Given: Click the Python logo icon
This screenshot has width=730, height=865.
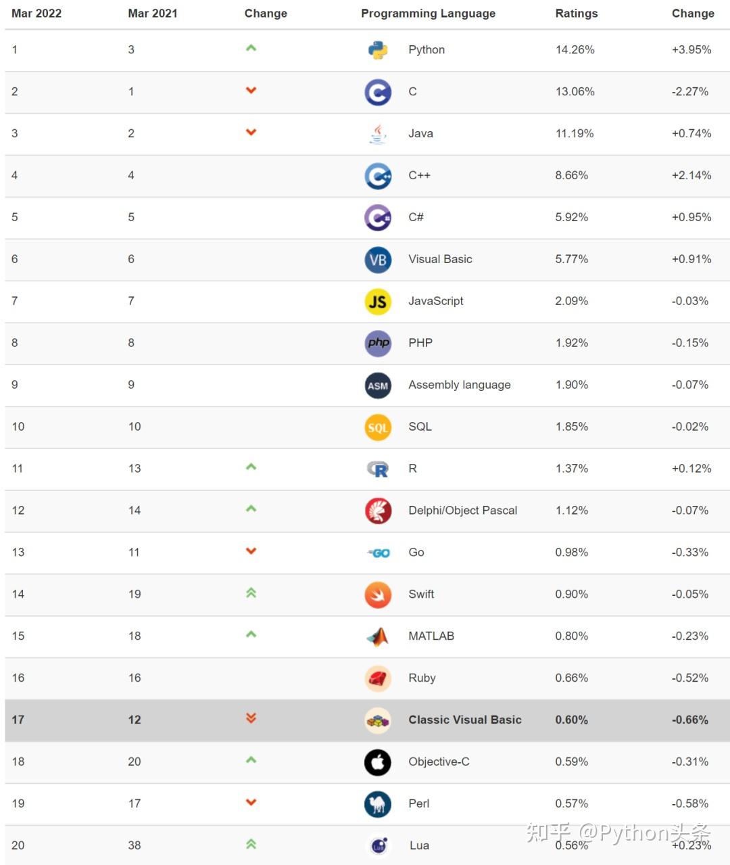Looking at the screenshot, I should pos(378,50).
